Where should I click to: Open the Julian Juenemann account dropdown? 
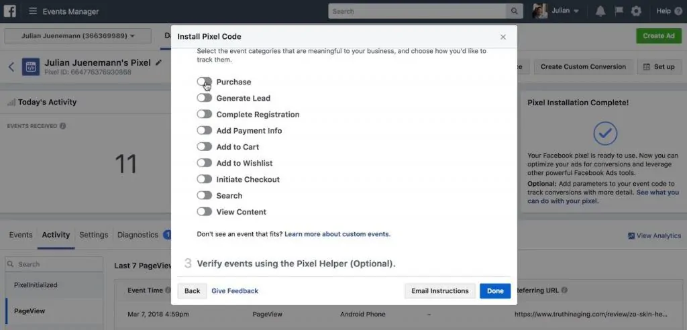coord(78,36)
